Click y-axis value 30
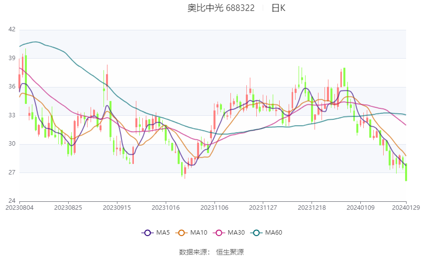Image resolution: width=423 pixels, height=257 pixels. coord(12,144)
